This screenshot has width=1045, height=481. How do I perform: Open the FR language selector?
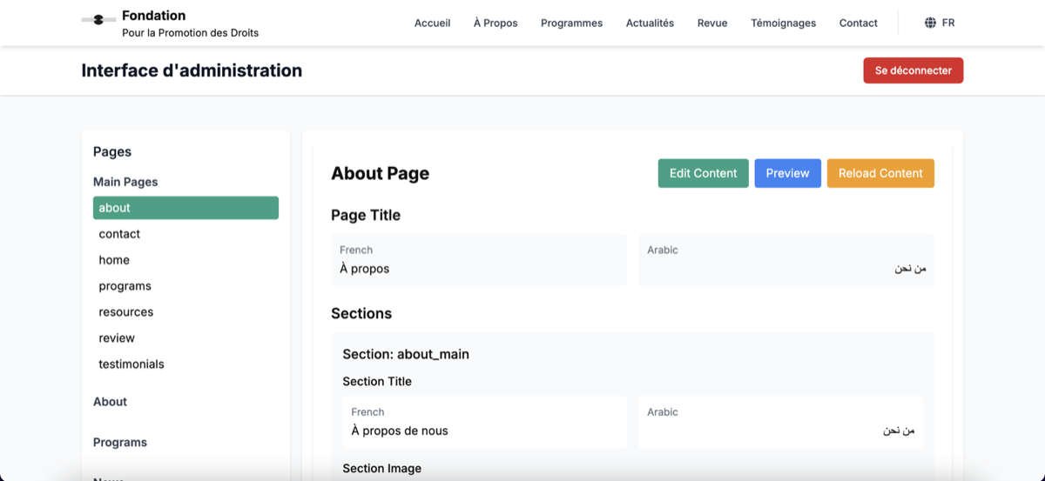click(x=947, y=23)
